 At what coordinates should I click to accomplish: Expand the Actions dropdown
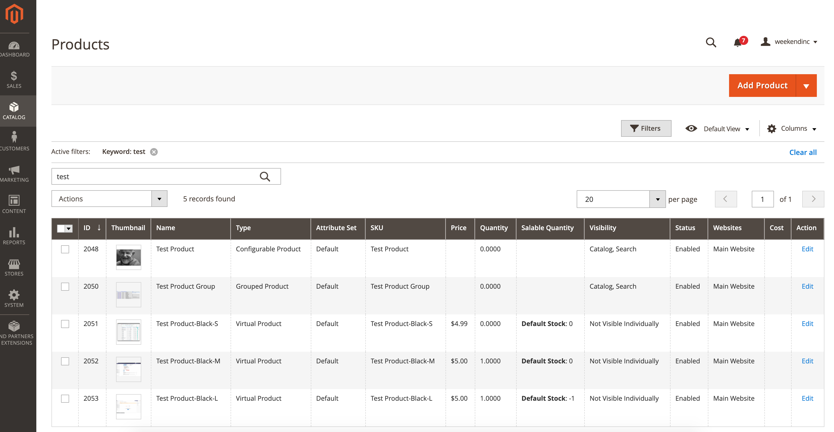click(159, 199)
